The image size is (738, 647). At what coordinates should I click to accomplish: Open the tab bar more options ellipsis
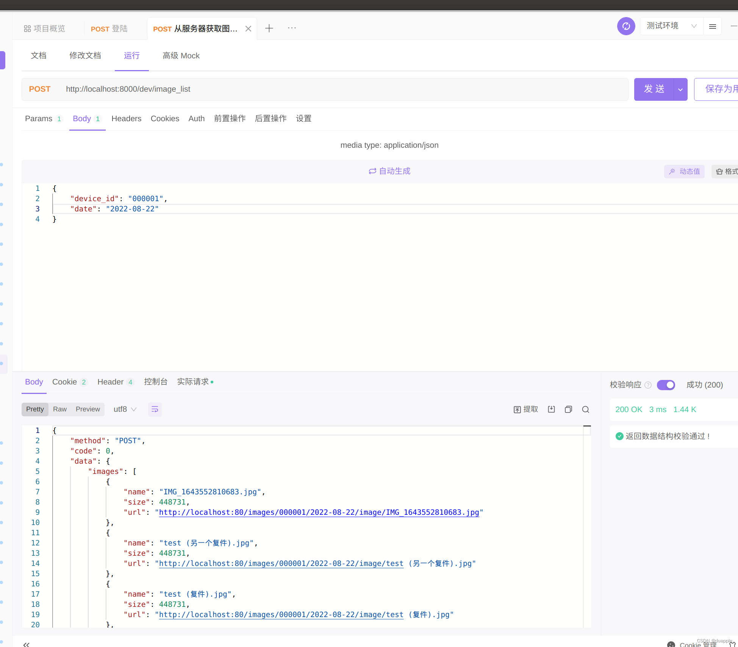[292, 28]
